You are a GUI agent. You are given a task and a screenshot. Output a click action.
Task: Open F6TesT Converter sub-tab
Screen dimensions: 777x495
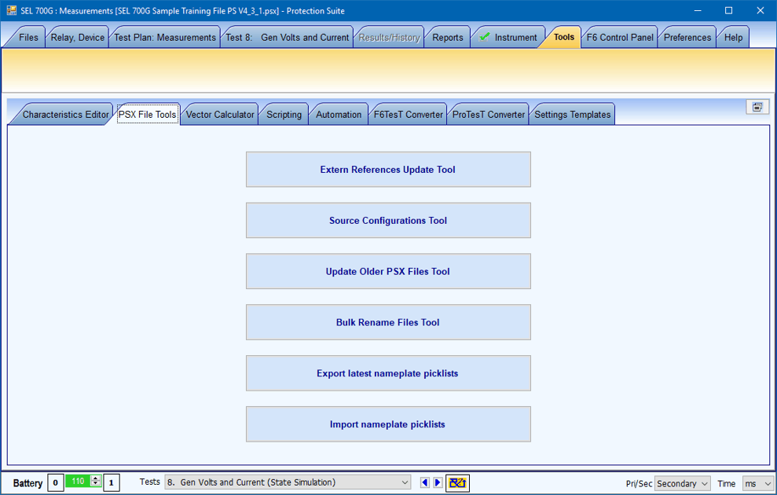tap(409, 115)
